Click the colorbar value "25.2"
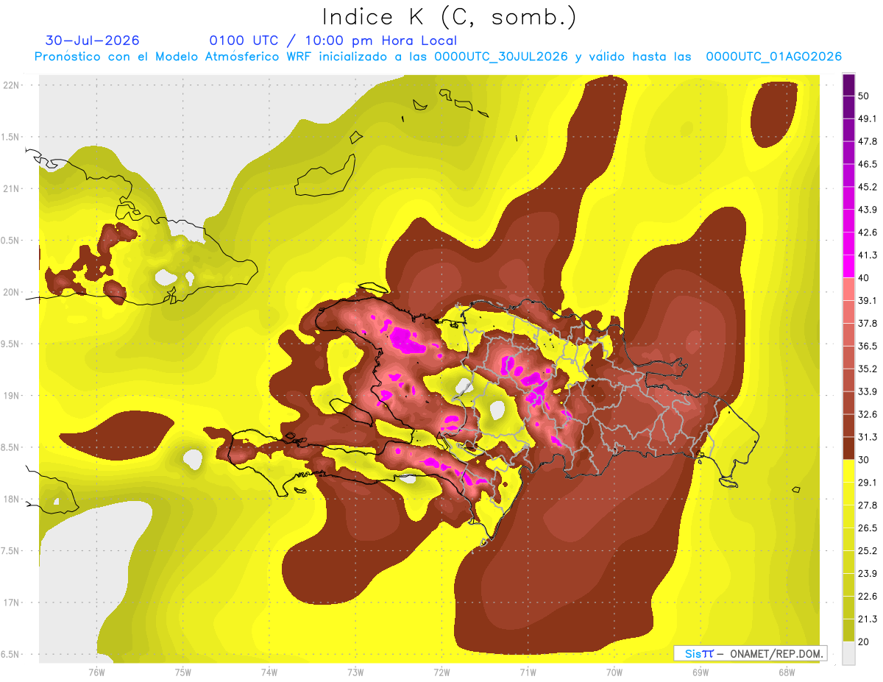883x682 pixels. tap(868, 551)
